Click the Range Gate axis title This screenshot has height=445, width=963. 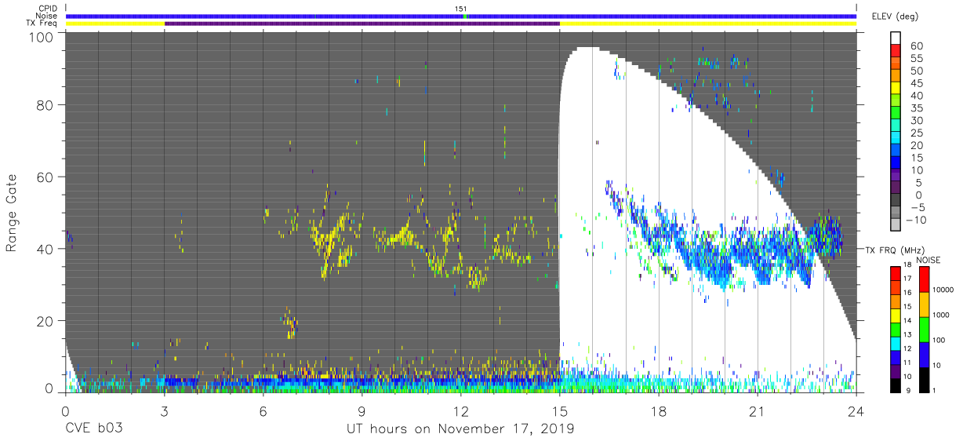coord(12,213)
